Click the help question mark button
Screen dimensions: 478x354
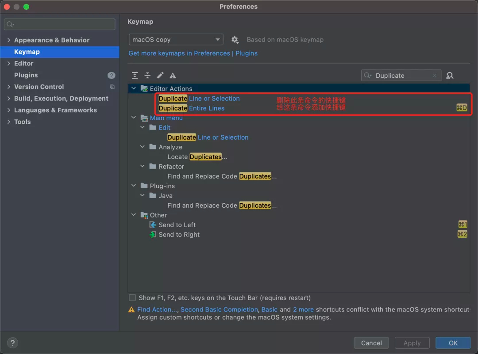[12, 343]
